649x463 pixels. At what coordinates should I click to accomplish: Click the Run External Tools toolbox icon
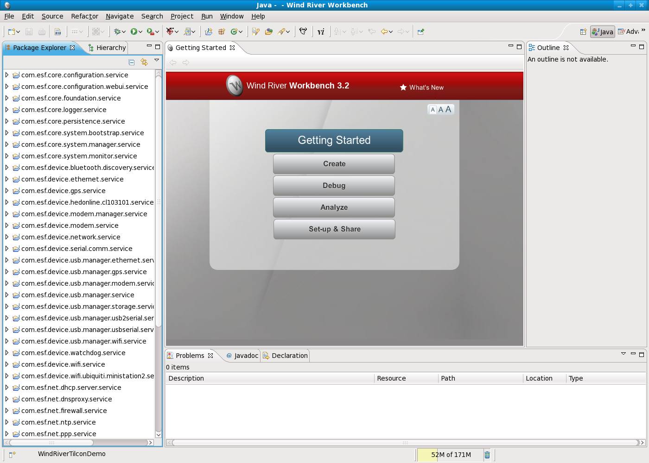[150, 31]
